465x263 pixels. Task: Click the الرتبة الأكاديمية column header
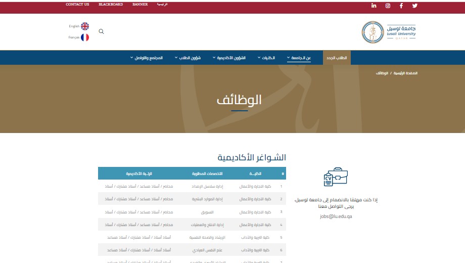(x=139, y=173)
